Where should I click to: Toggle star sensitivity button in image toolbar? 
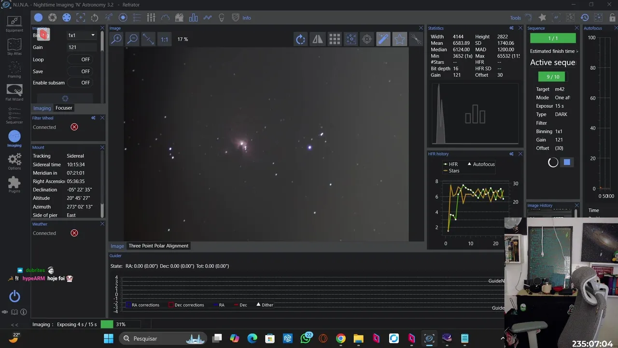(x=400, y=39)
